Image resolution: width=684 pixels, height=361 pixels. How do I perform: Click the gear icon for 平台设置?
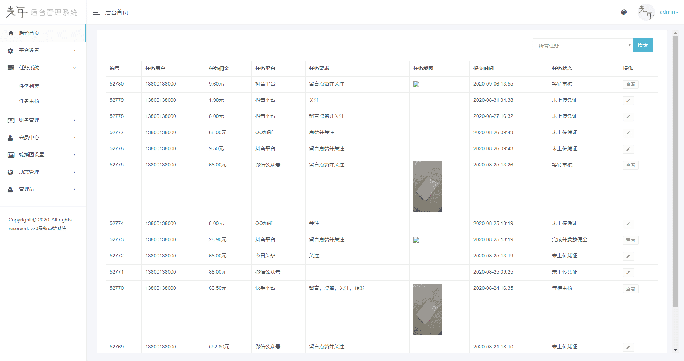click(x=10, y=51)
